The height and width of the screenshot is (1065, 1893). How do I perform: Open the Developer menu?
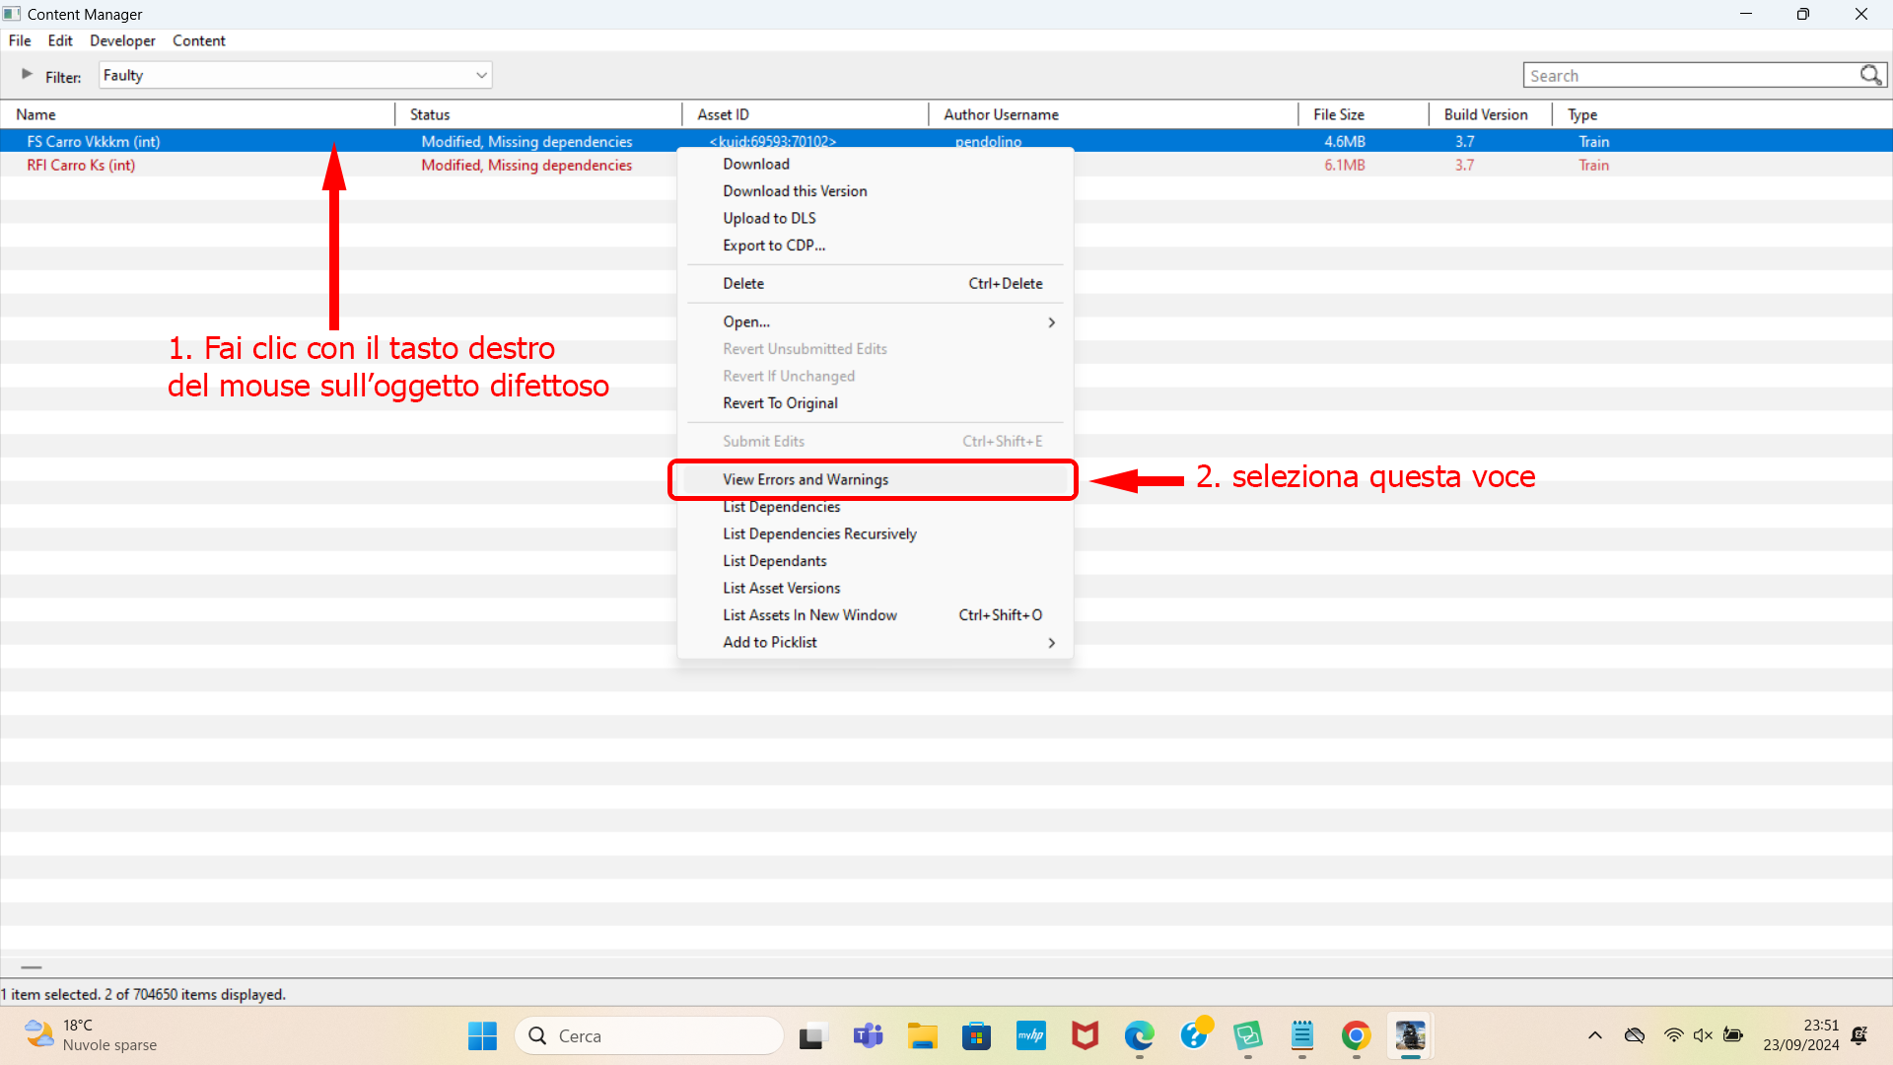point(122,40)
